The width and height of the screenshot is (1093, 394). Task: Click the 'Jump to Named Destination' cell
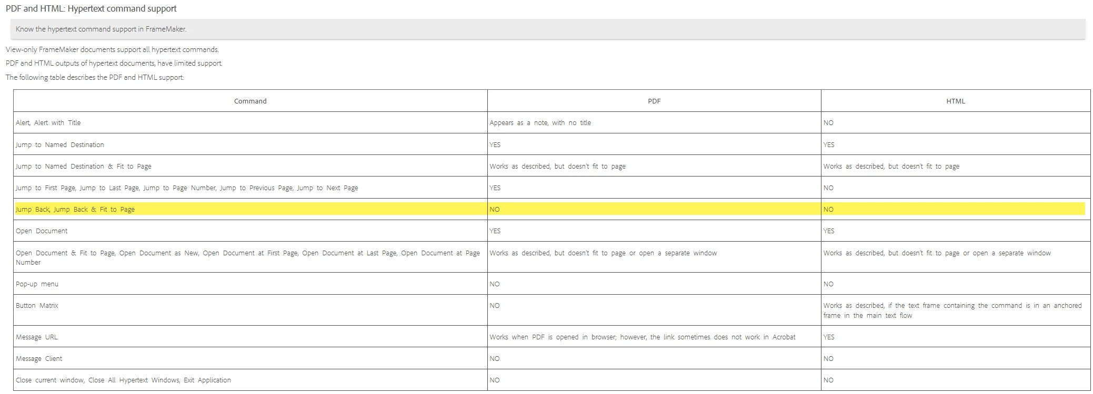point(250,144)
